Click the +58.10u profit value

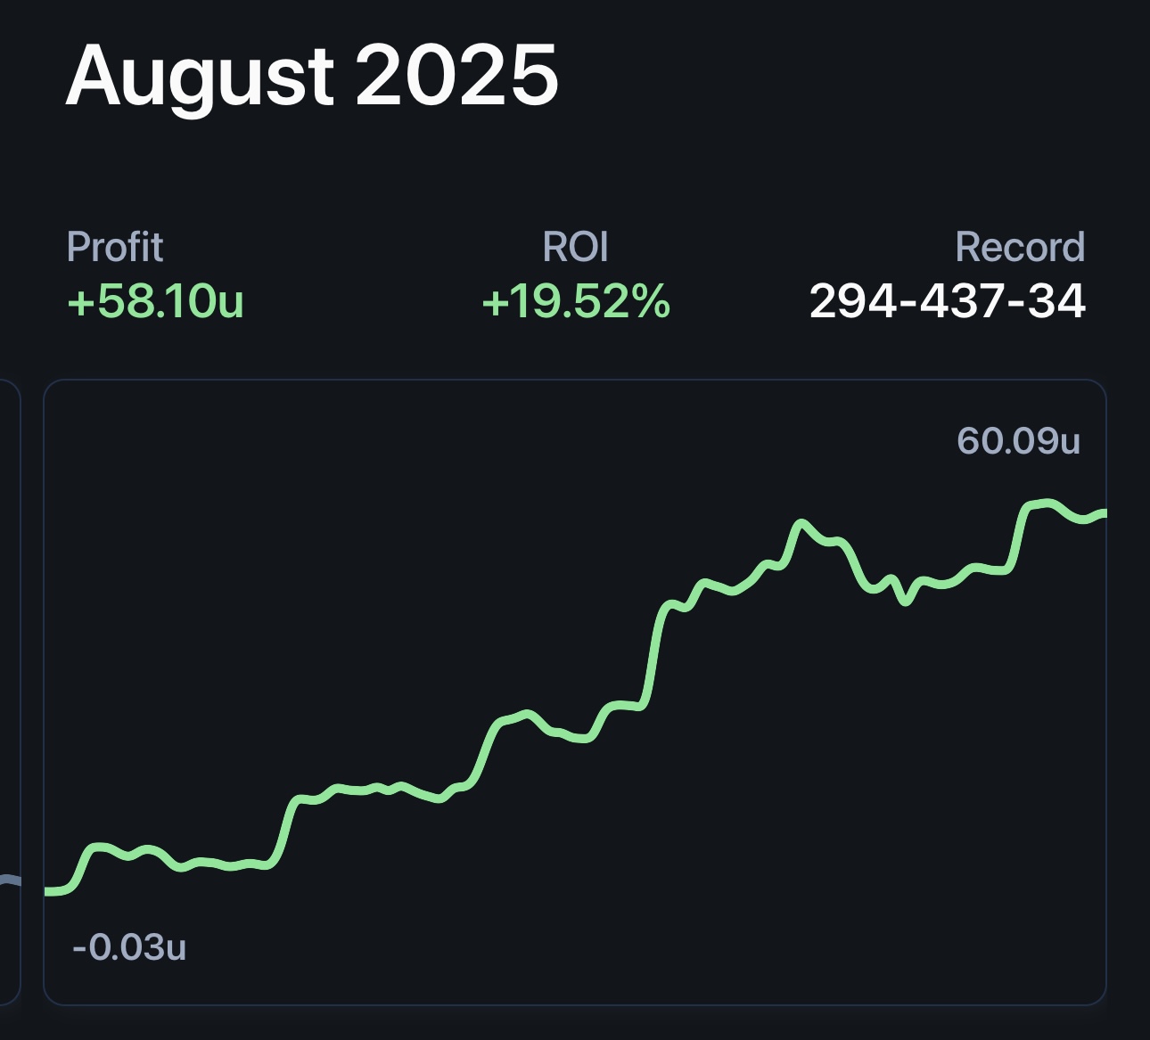tap(155, 301)
